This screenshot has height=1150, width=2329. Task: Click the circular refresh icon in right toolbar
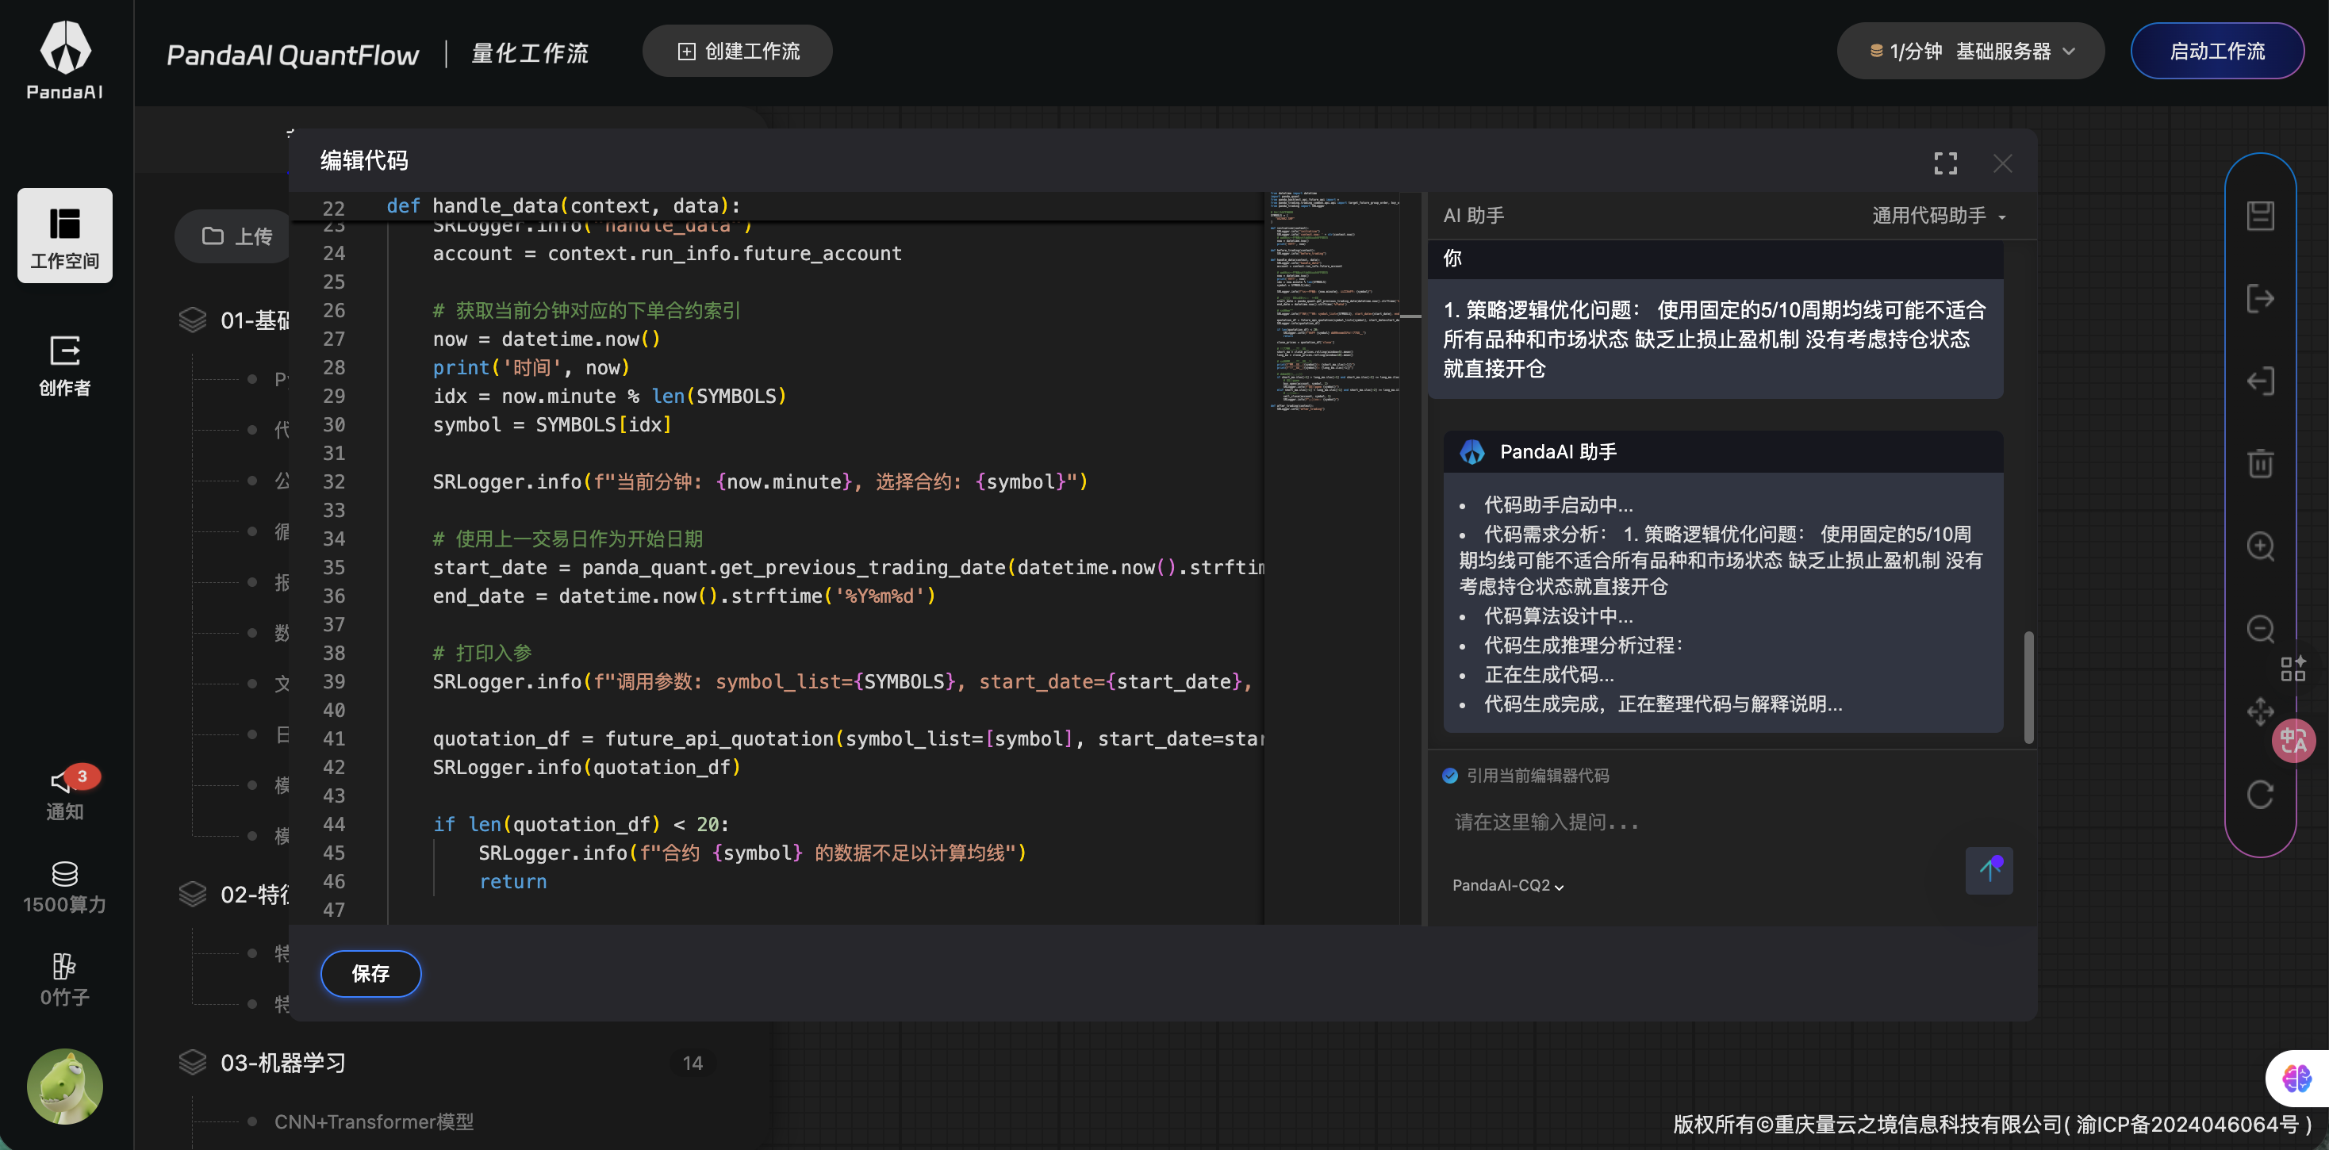[2260, 795]
